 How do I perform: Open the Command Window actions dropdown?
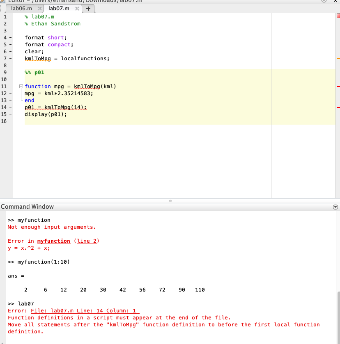[336, 207]
